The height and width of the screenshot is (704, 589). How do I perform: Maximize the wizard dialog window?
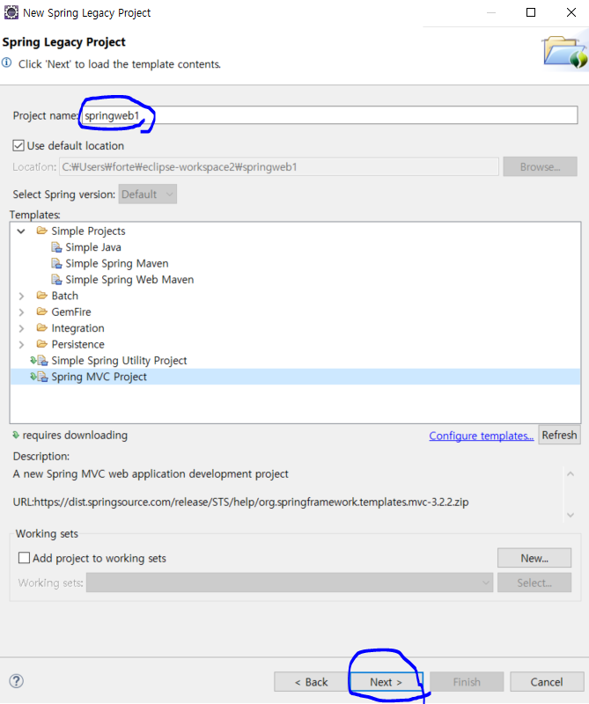[x=531, y=12]
